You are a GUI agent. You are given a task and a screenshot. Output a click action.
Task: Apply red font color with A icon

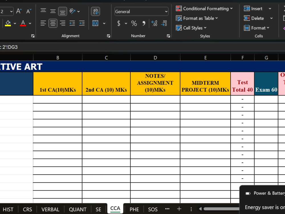coord(23,23)
